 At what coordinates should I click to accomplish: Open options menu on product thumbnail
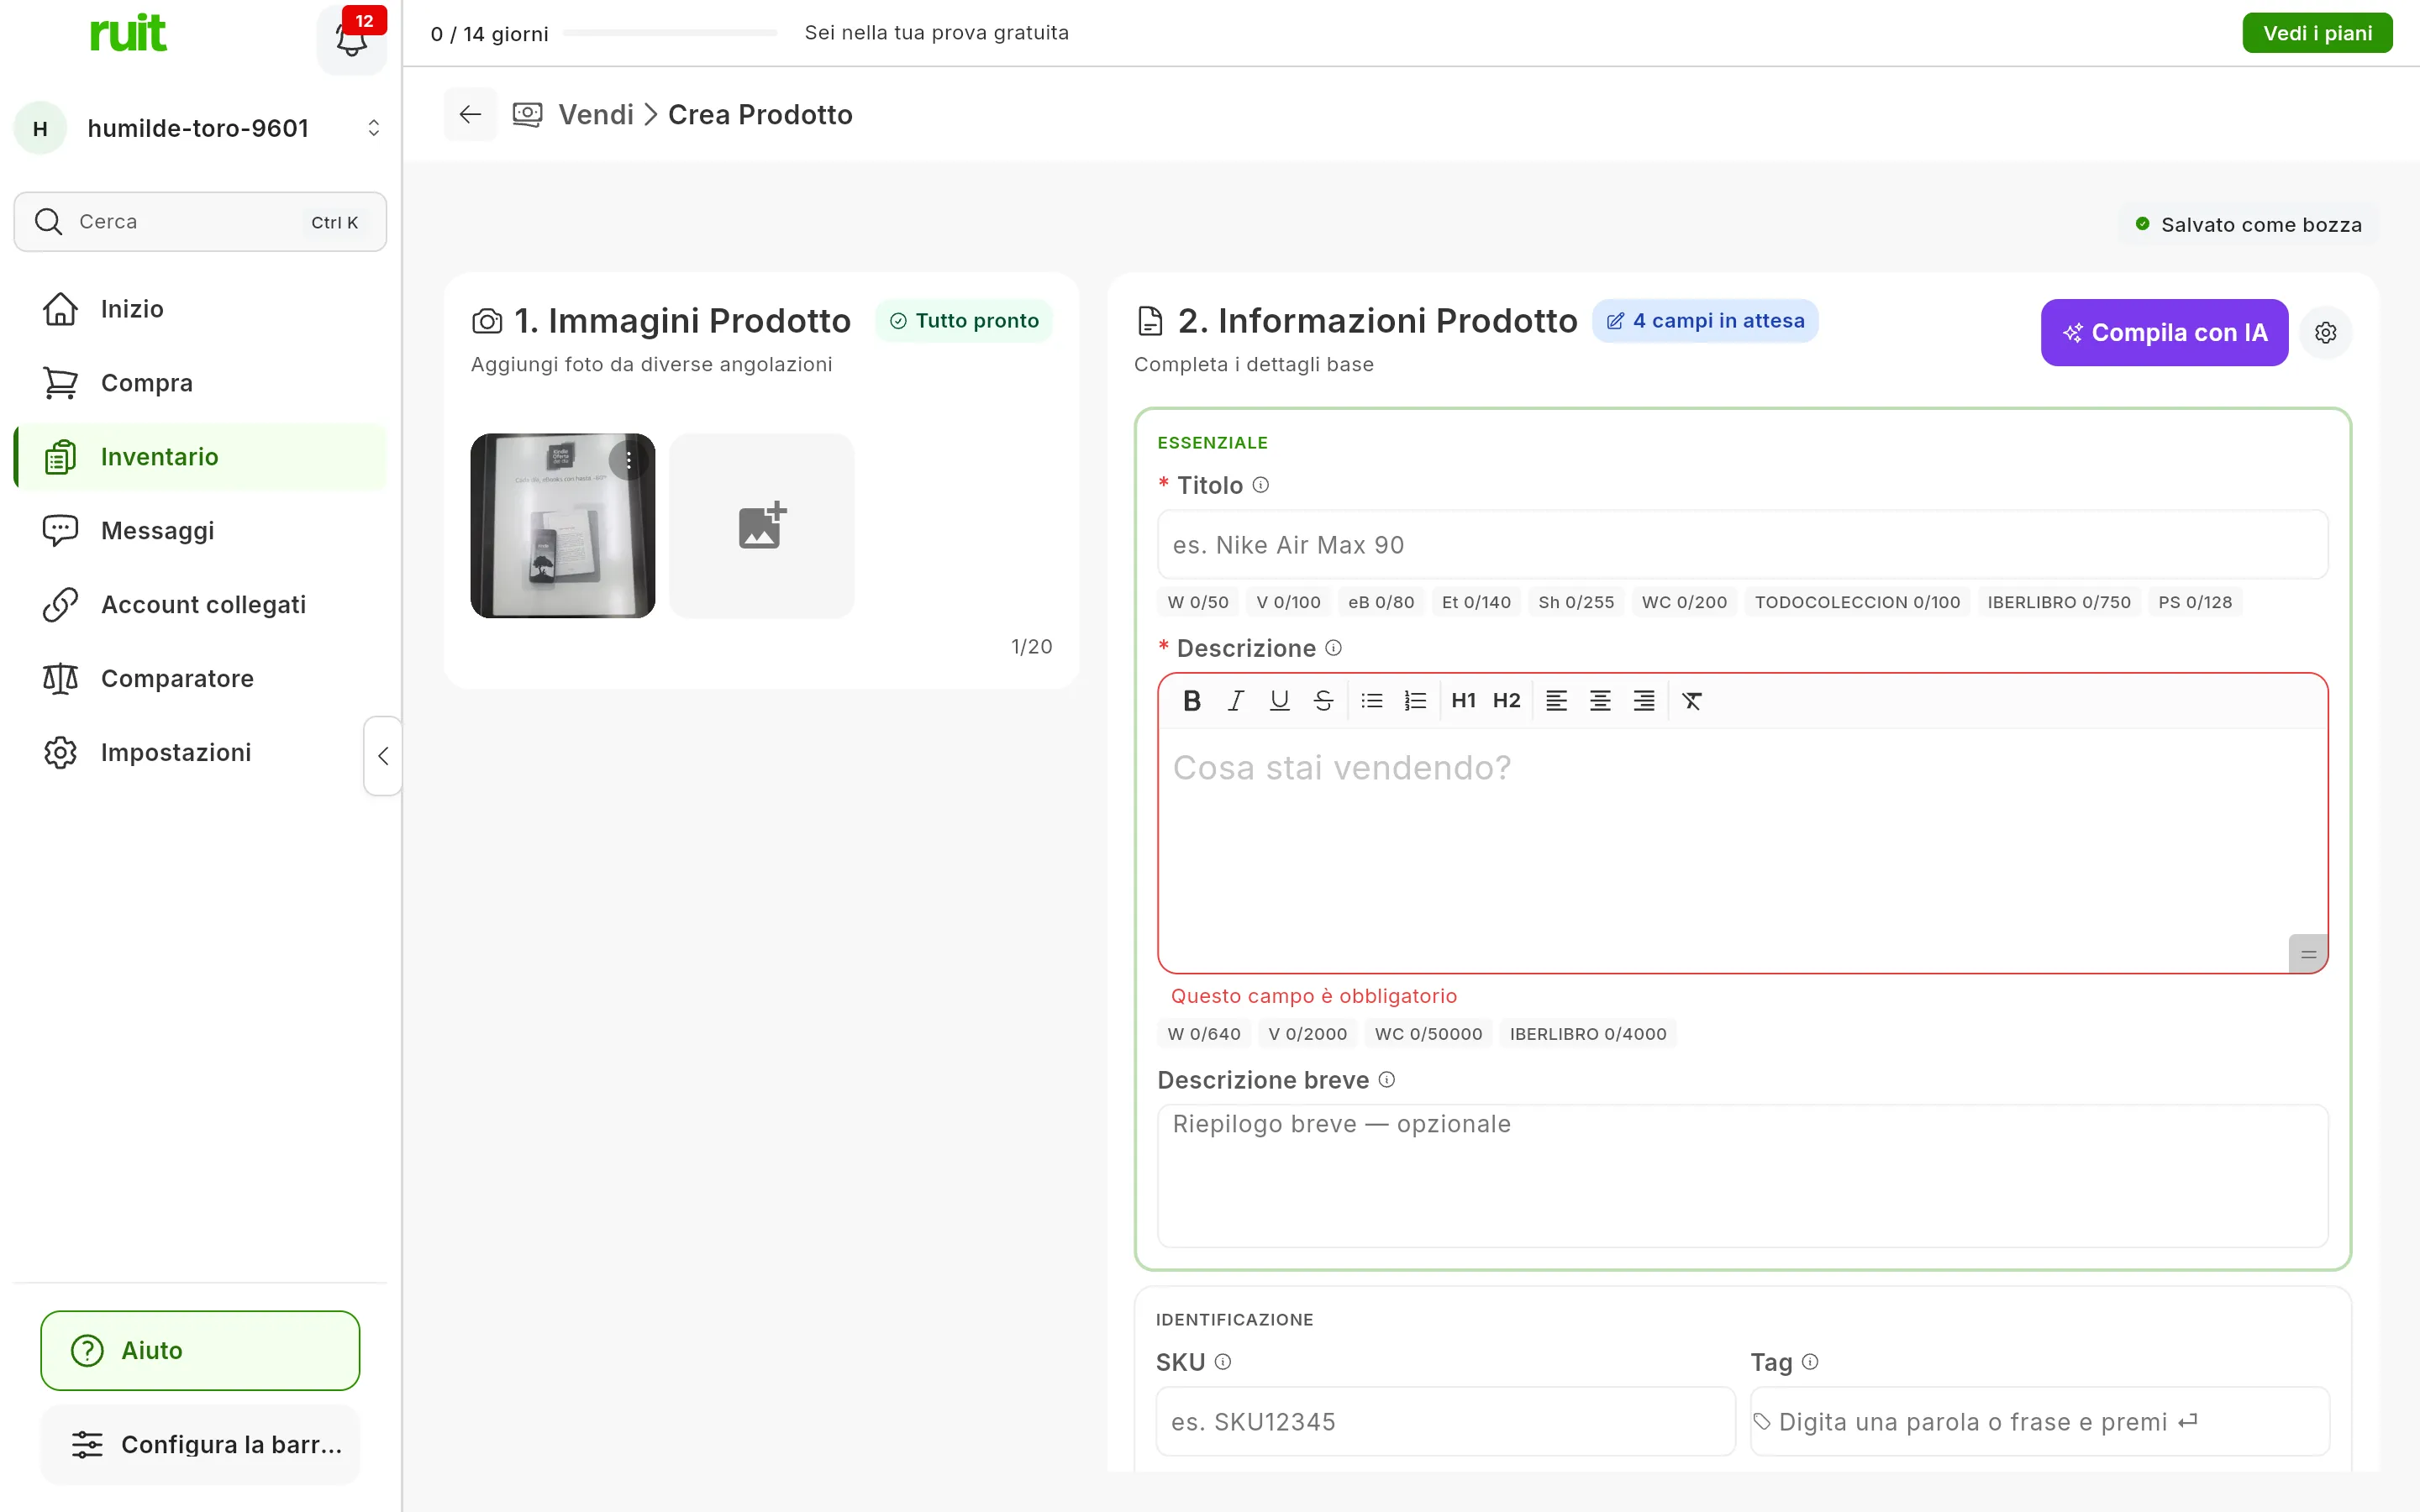point(628,460)
